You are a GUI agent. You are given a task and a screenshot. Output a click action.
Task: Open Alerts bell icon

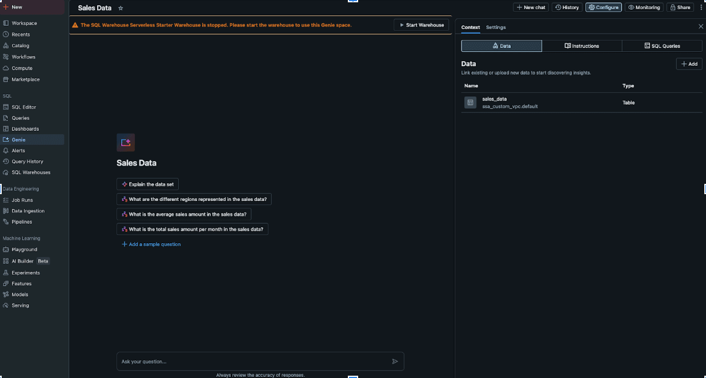click(6, 151)
